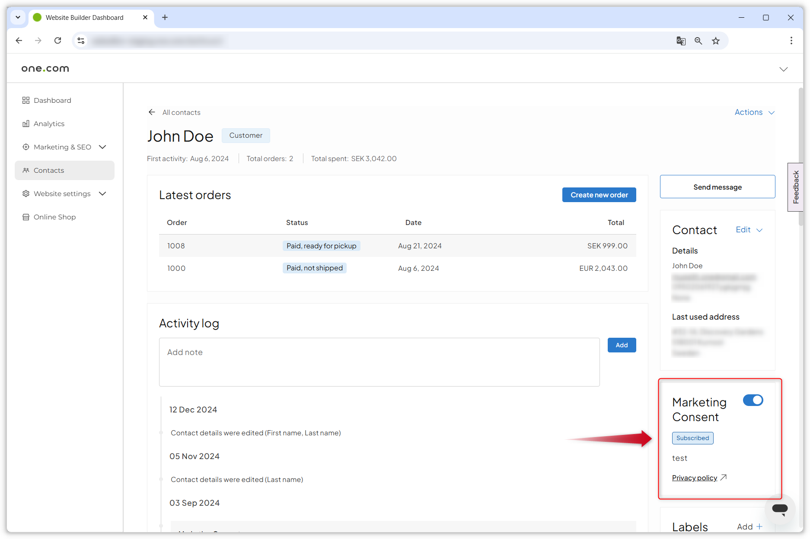Open the Privacy policy link

point(694,478)
